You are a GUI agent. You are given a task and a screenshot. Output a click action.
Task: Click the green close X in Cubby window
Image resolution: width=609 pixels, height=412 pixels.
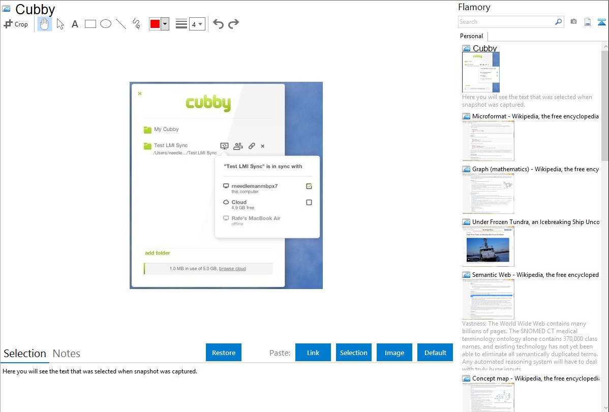140,93
